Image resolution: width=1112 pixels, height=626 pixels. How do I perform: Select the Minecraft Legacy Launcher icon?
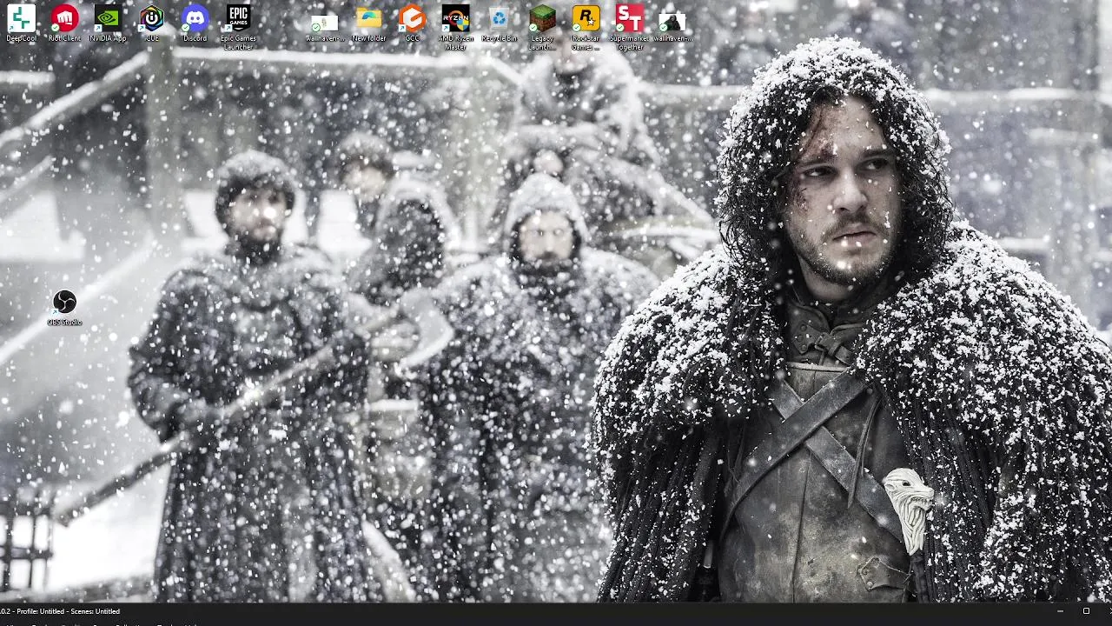(x=542, y=27)
